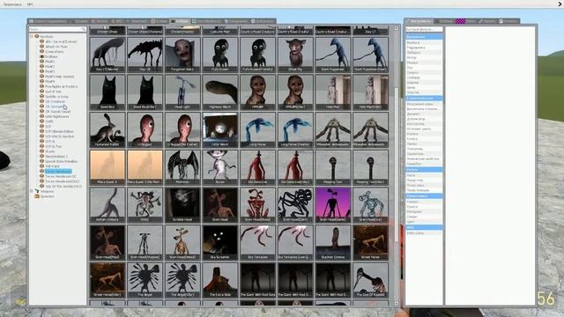Select the Siren Head (Wood) spawn icon
This screenshot has height=317, width=564.
pyautogui.click(x=182, y=243)
